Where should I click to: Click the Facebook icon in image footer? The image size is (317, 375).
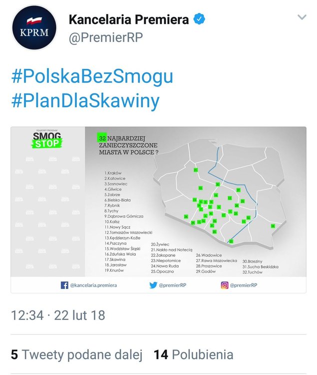[x=64, y=285]
